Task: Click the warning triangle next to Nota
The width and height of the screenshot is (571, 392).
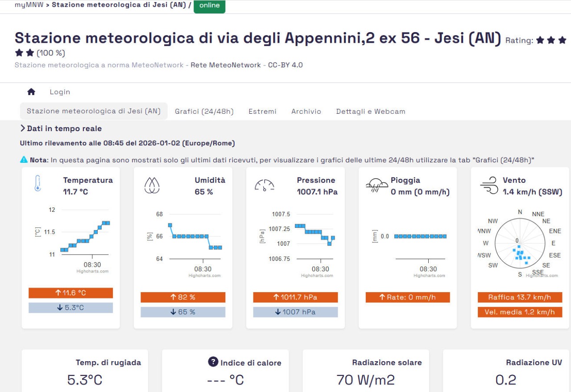Action: tap(24, 160)
